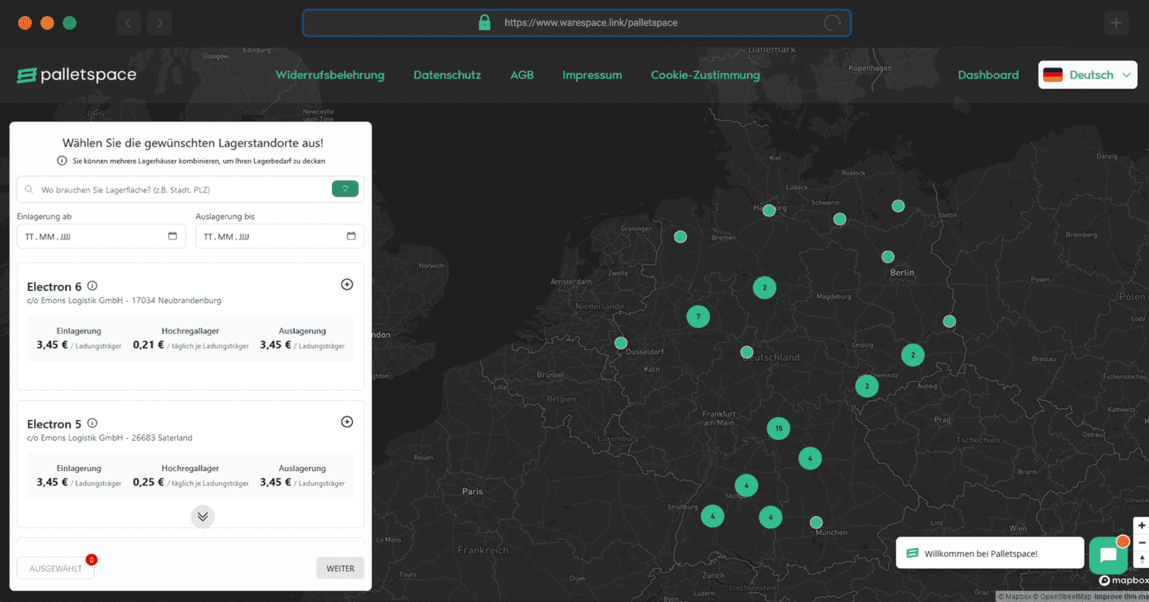Open Datenschutz page
Image resolution: width=1149 pixels, height=602 pixels.
[x=447, y=75]
